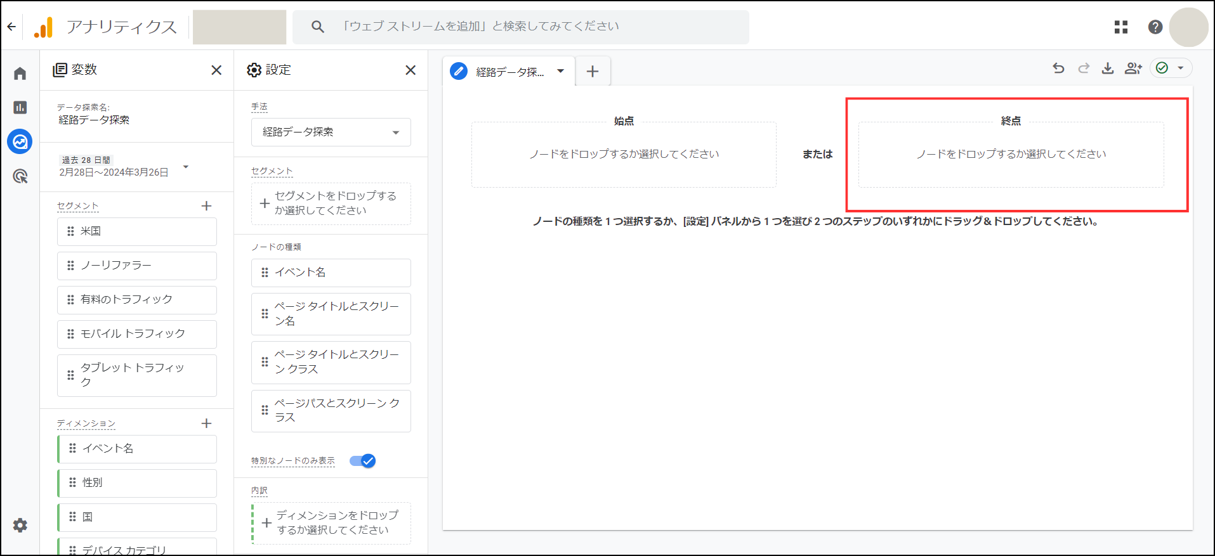This screenshot has height=556, width=1215.
Task: Add a new dimension with plus
Action: pyautogui.click(x=206, y=423)
